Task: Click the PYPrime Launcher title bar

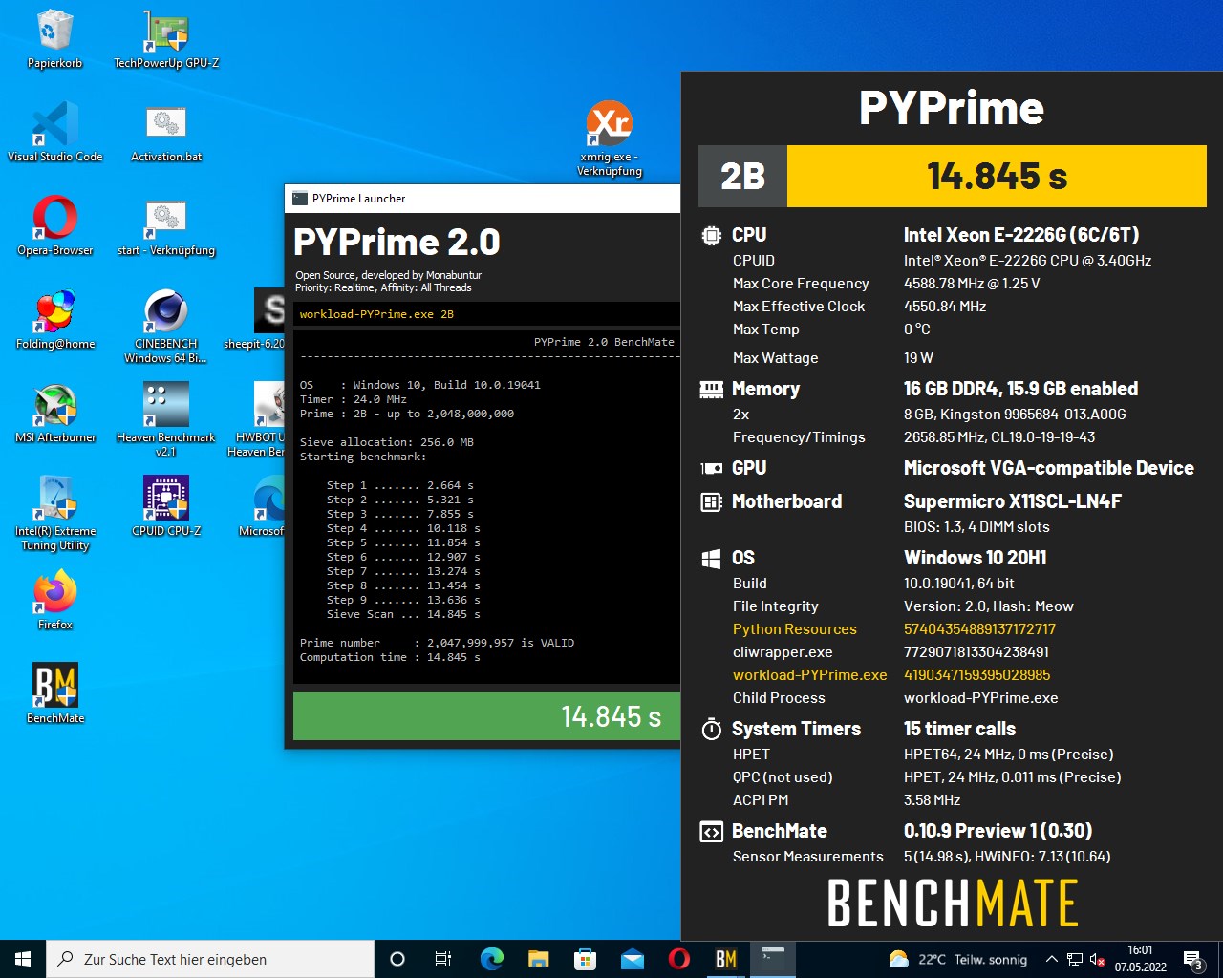Action: [x=483, y=199]
